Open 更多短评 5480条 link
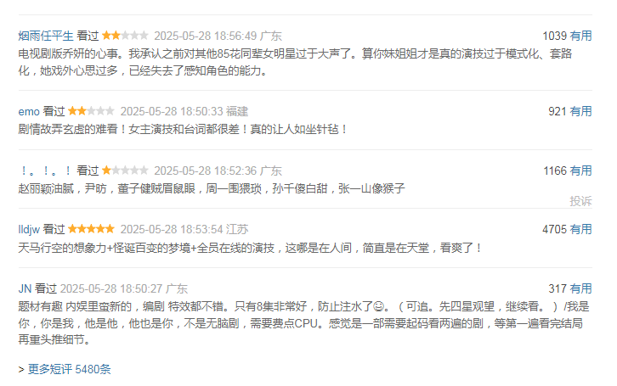Viewport: 617px width, 386px height. (69, 369)
